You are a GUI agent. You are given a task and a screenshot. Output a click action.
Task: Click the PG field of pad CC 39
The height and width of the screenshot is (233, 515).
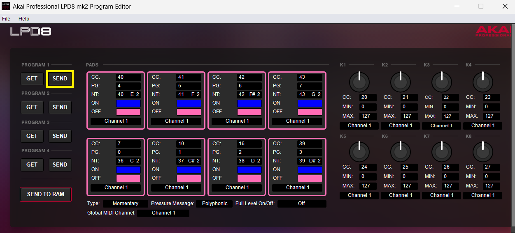tap(310, 152)
